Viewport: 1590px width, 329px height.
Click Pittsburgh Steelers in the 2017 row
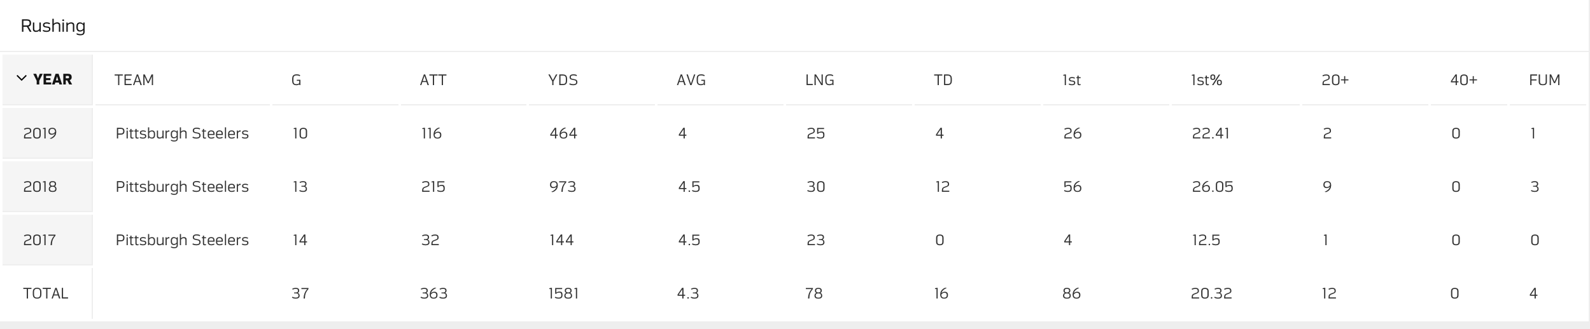click(x=182, y=240)
